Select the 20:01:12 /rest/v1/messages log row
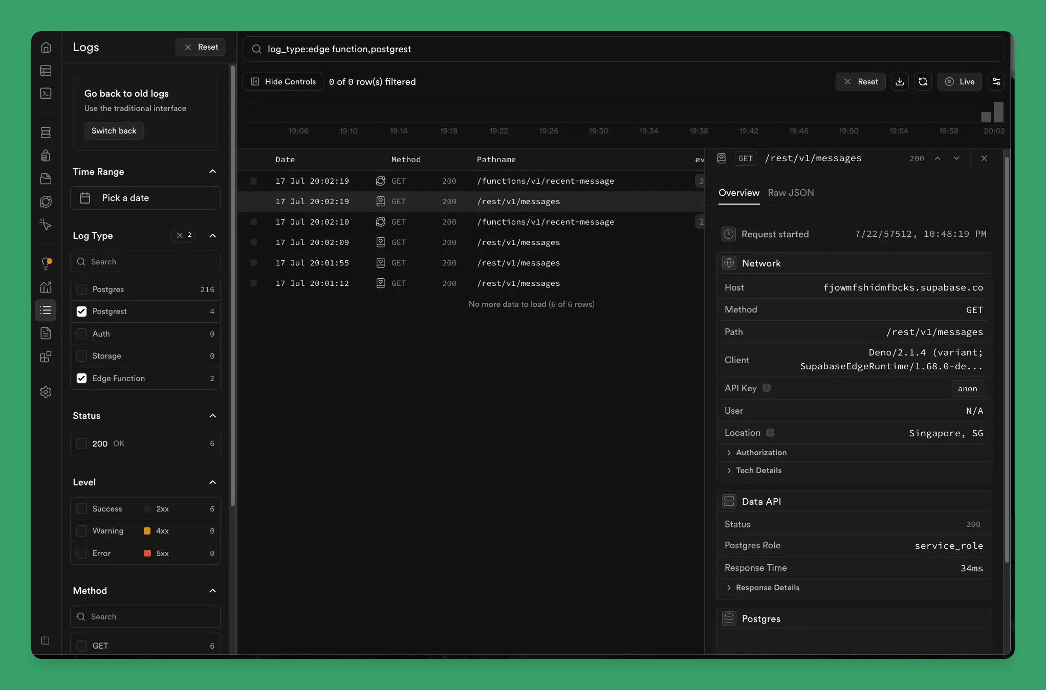Viewport: 1046px width, 690px height. [471, 283]
